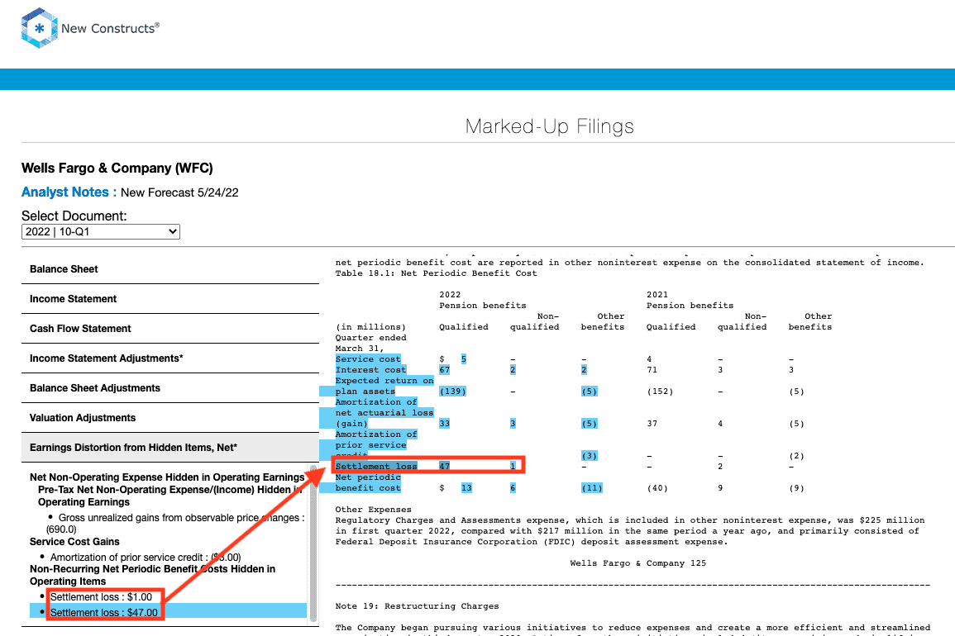
Task: Click highlighted net periodic cost value (11)
Action: 591,488
